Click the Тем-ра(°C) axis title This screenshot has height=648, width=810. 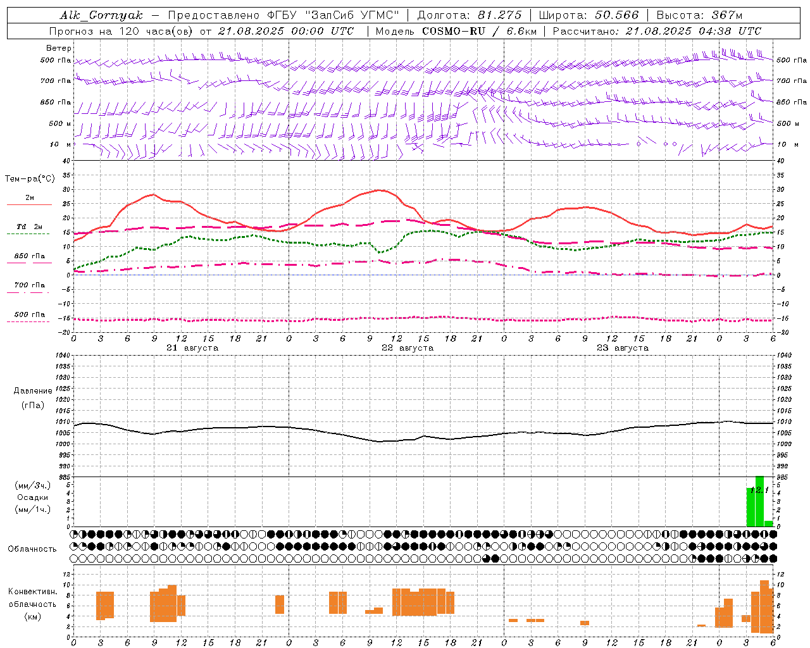pos(30,179)
